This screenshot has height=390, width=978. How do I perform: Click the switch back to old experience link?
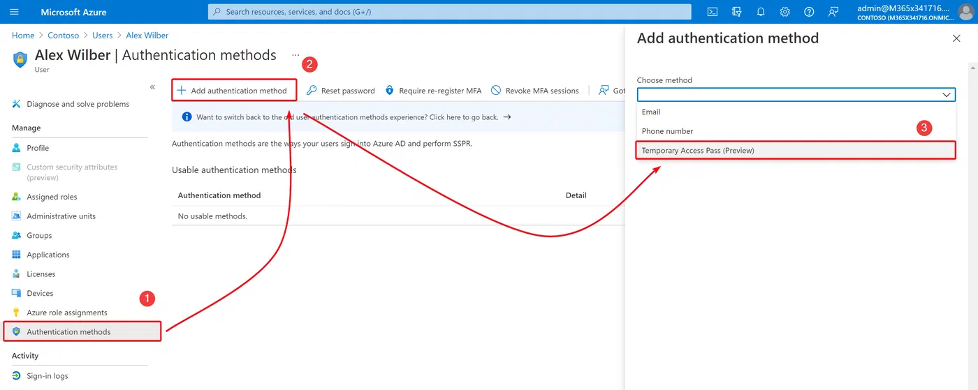tap(354, 117)
